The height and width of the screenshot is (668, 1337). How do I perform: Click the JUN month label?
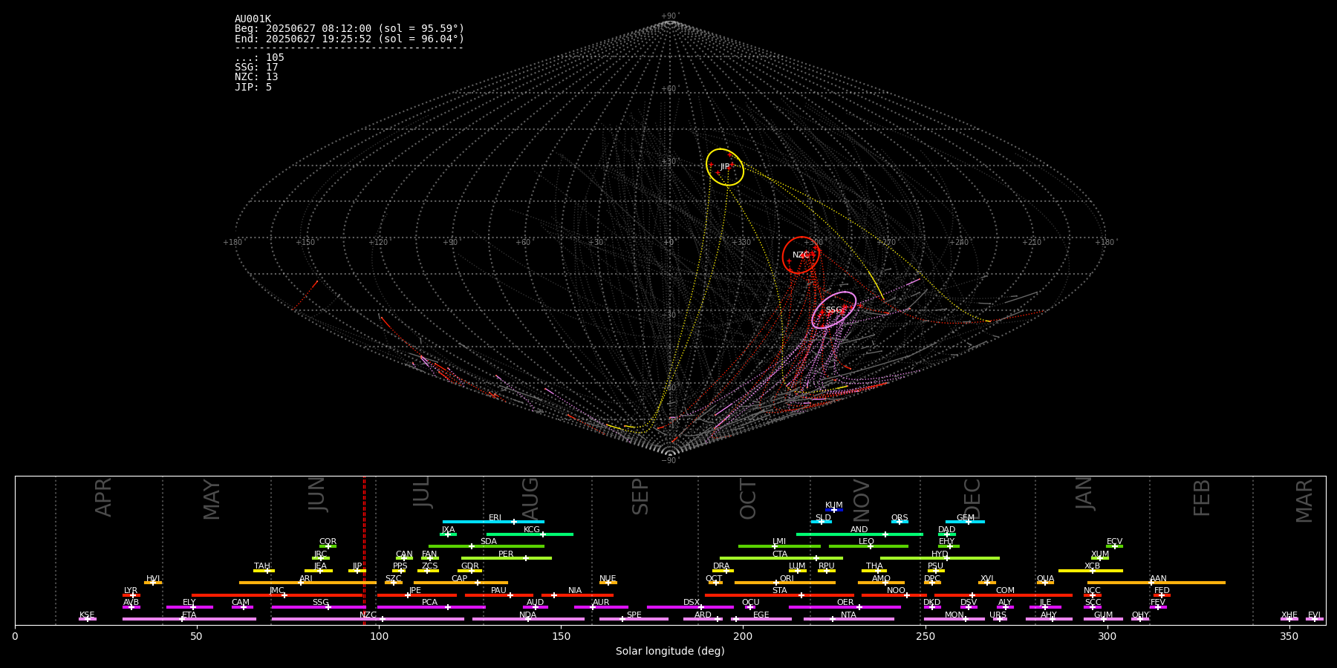[318, 495]
